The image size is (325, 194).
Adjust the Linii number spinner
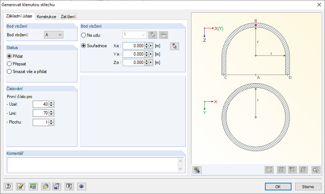click(x=51, y=113)
